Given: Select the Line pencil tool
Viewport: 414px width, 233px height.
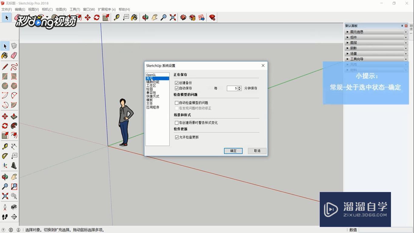Looking at the screenshot, I should coord(5,67).
